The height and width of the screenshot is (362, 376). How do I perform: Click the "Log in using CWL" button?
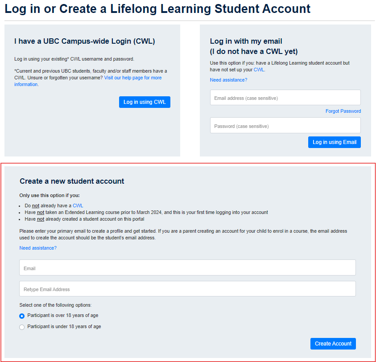click(x=145, y=102)
